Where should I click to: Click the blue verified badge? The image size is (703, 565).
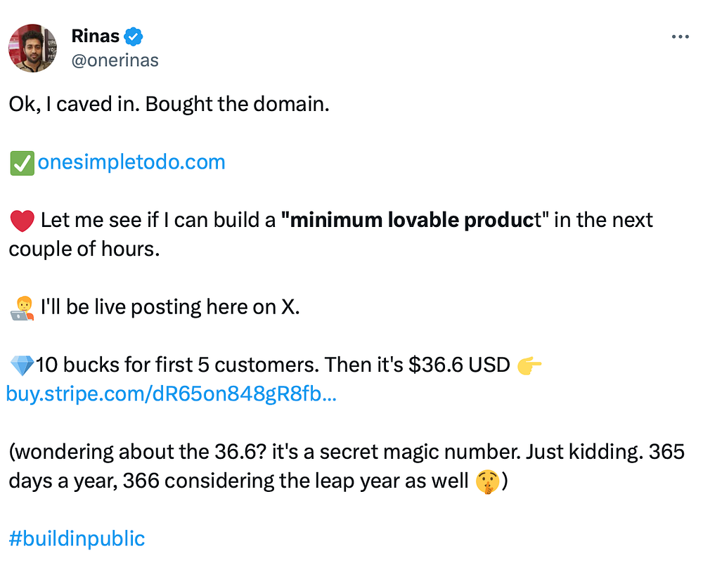point(135,35)
